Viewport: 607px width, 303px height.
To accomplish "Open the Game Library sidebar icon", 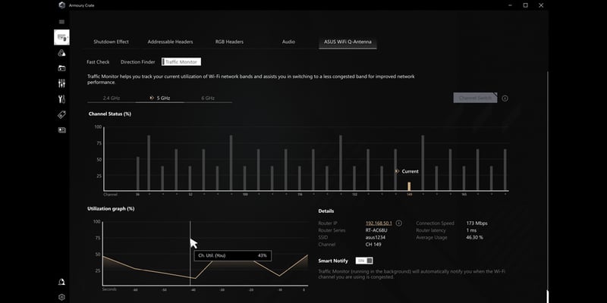I will point(61,68).
